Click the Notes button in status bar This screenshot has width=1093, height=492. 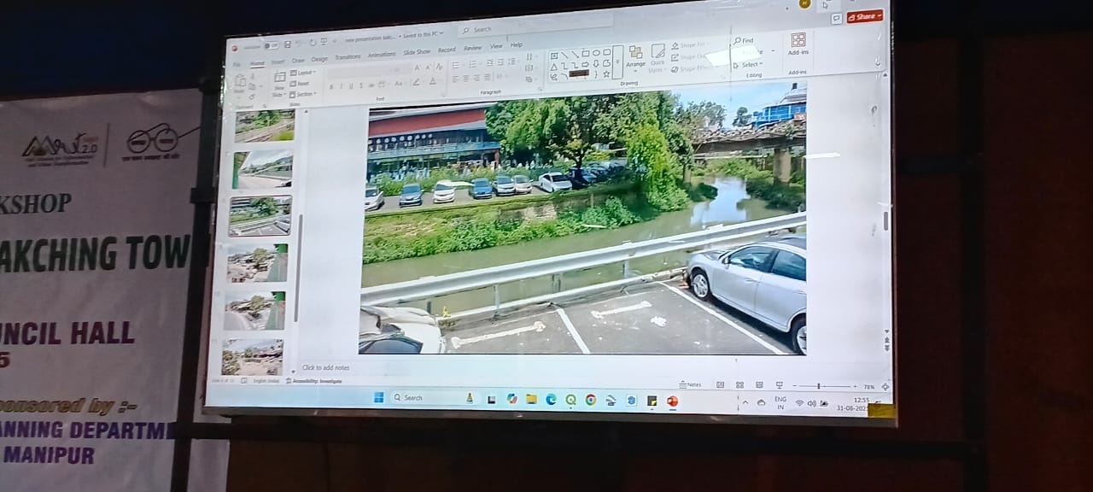[x=691, y=385]
